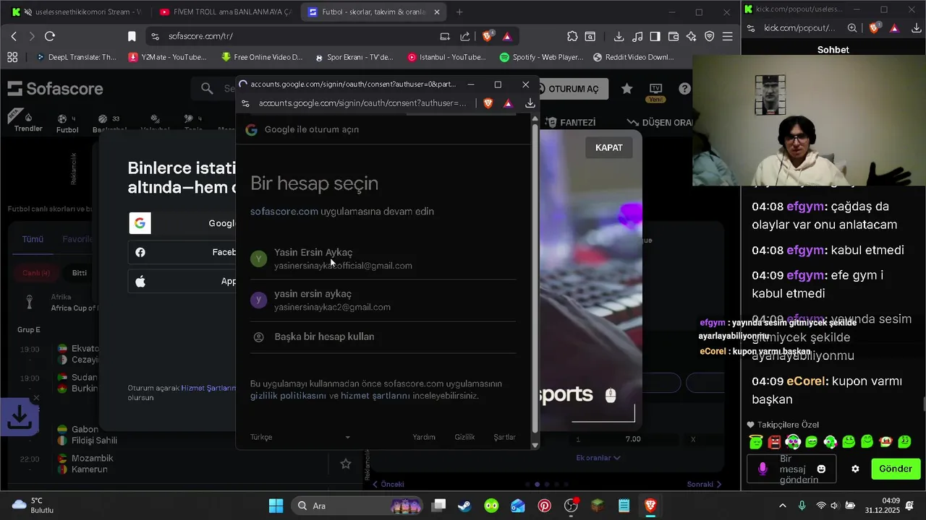Open chat settings gear icon
This screenshot has height=520, width=926.
[855, 469]
